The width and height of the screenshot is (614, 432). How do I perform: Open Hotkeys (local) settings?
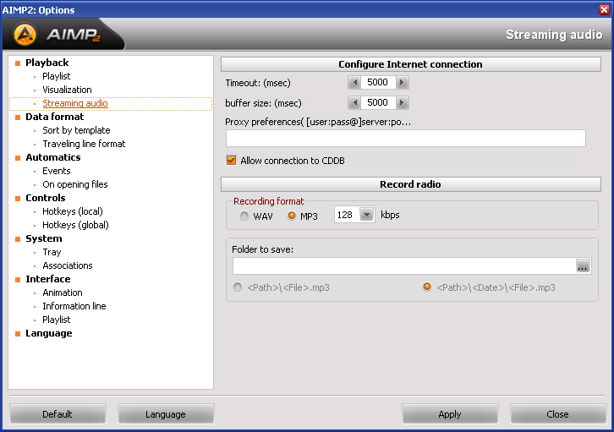(73, 211)
